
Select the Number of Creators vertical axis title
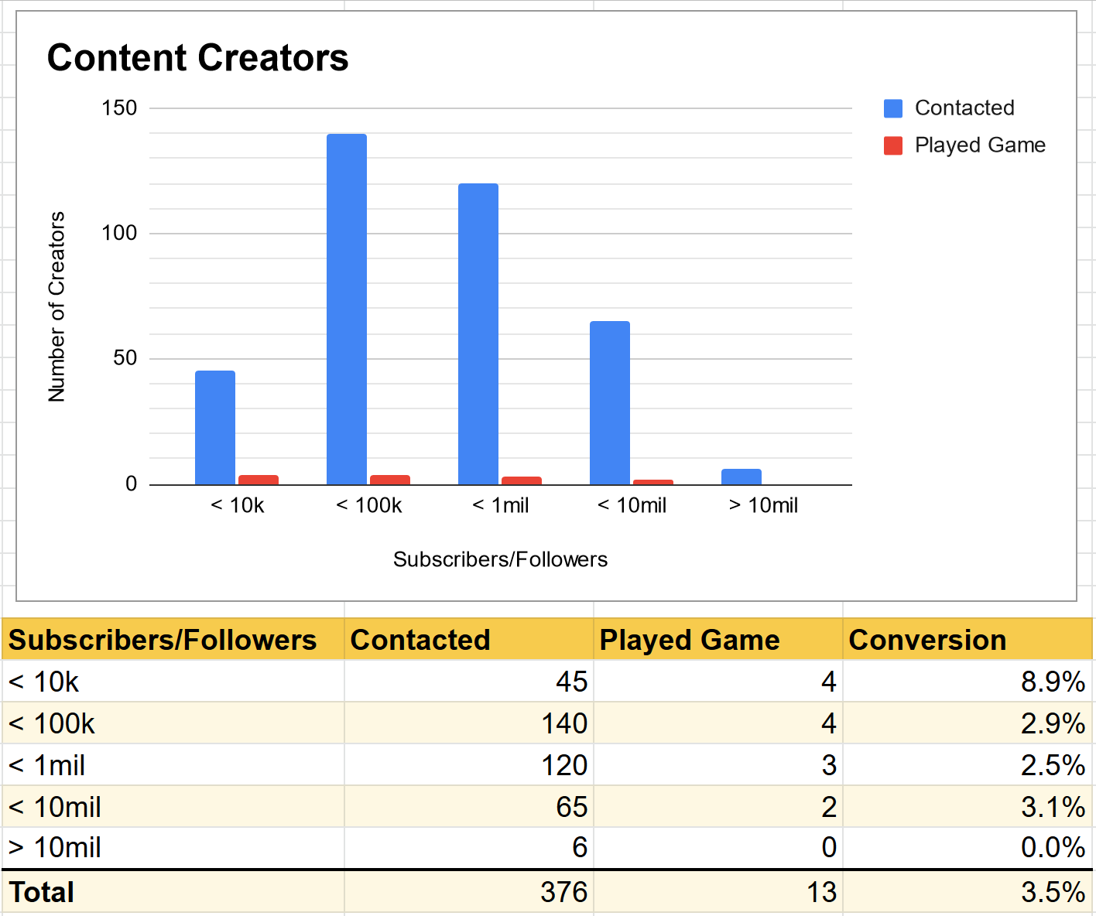click(57, 306)
